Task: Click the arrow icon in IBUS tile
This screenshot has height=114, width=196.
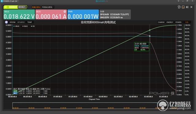Action: pyautogui.click(x=65, y=12)
